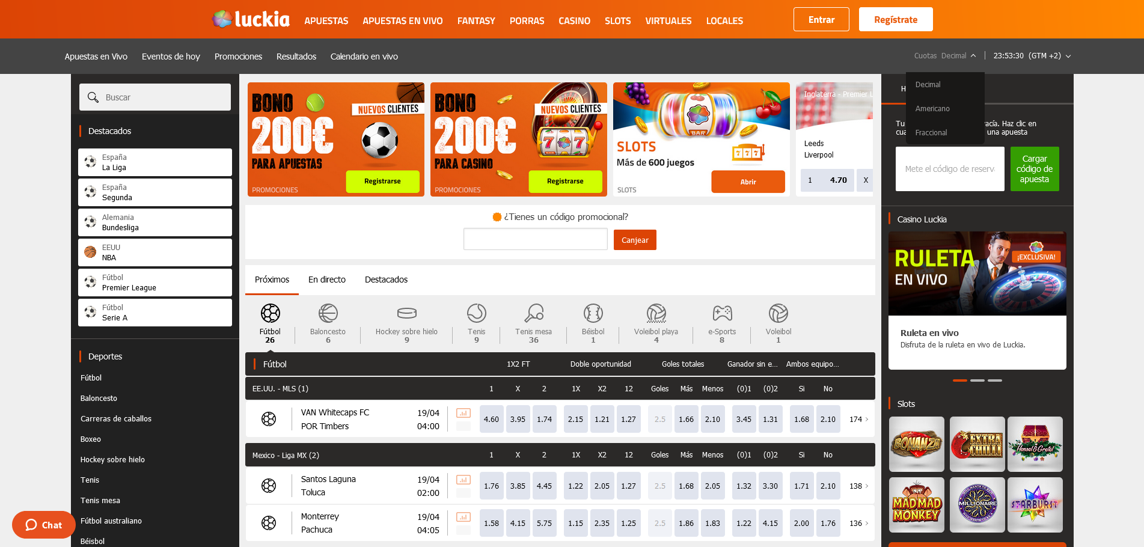Viewport: 1144px width, 547px height.
Task: Open the Extra Chilli slot thumbnail
Action: (977, 444)
